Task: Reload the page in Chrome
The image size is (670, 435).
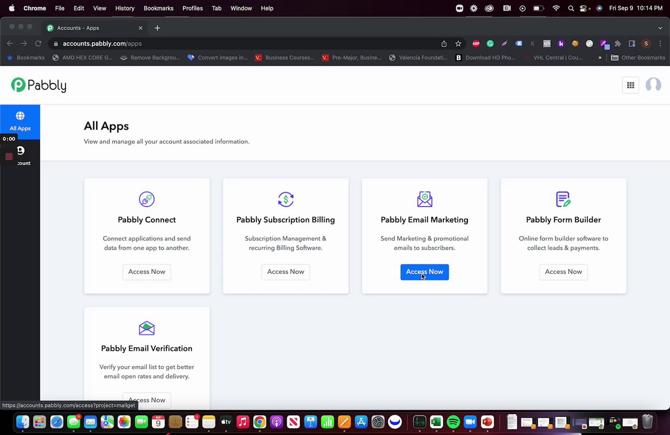Action: (x=38, y=43)
